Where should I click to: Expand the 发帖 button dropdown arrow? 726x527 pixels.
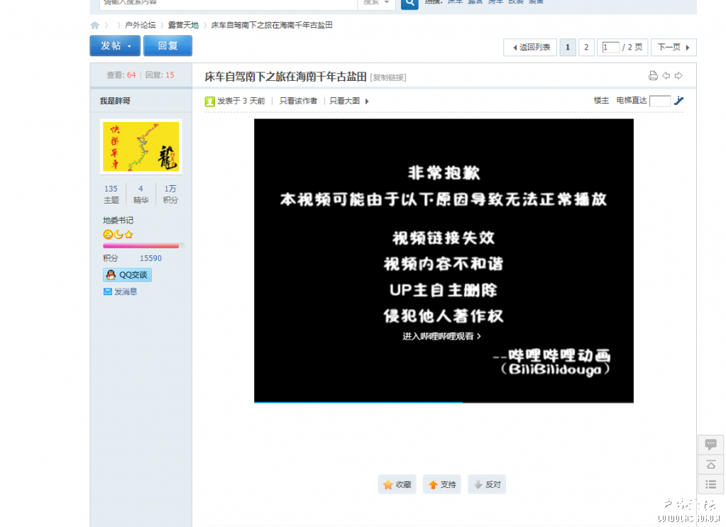coord(129,46)
